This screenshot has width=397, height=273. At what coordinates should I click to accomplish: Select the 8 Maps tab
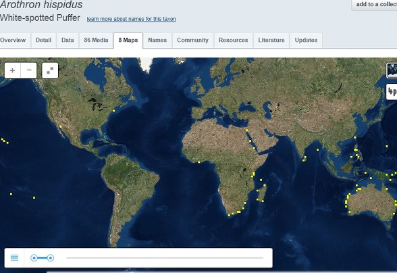click(128, 41)
